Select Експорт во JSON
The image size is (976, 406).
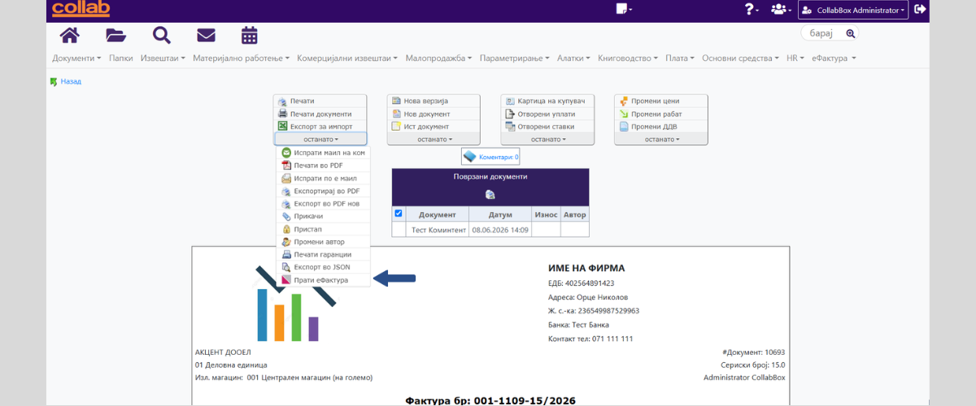tap(323, 267)
